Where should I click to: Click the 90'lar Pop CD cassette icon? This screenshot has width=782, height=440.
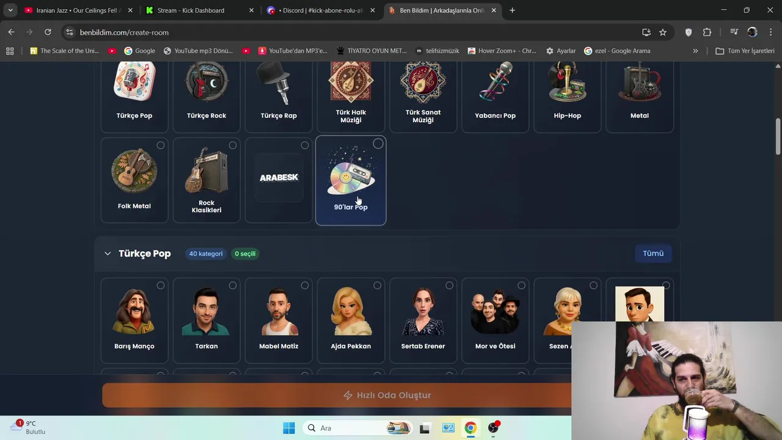(x=351, y=171)
